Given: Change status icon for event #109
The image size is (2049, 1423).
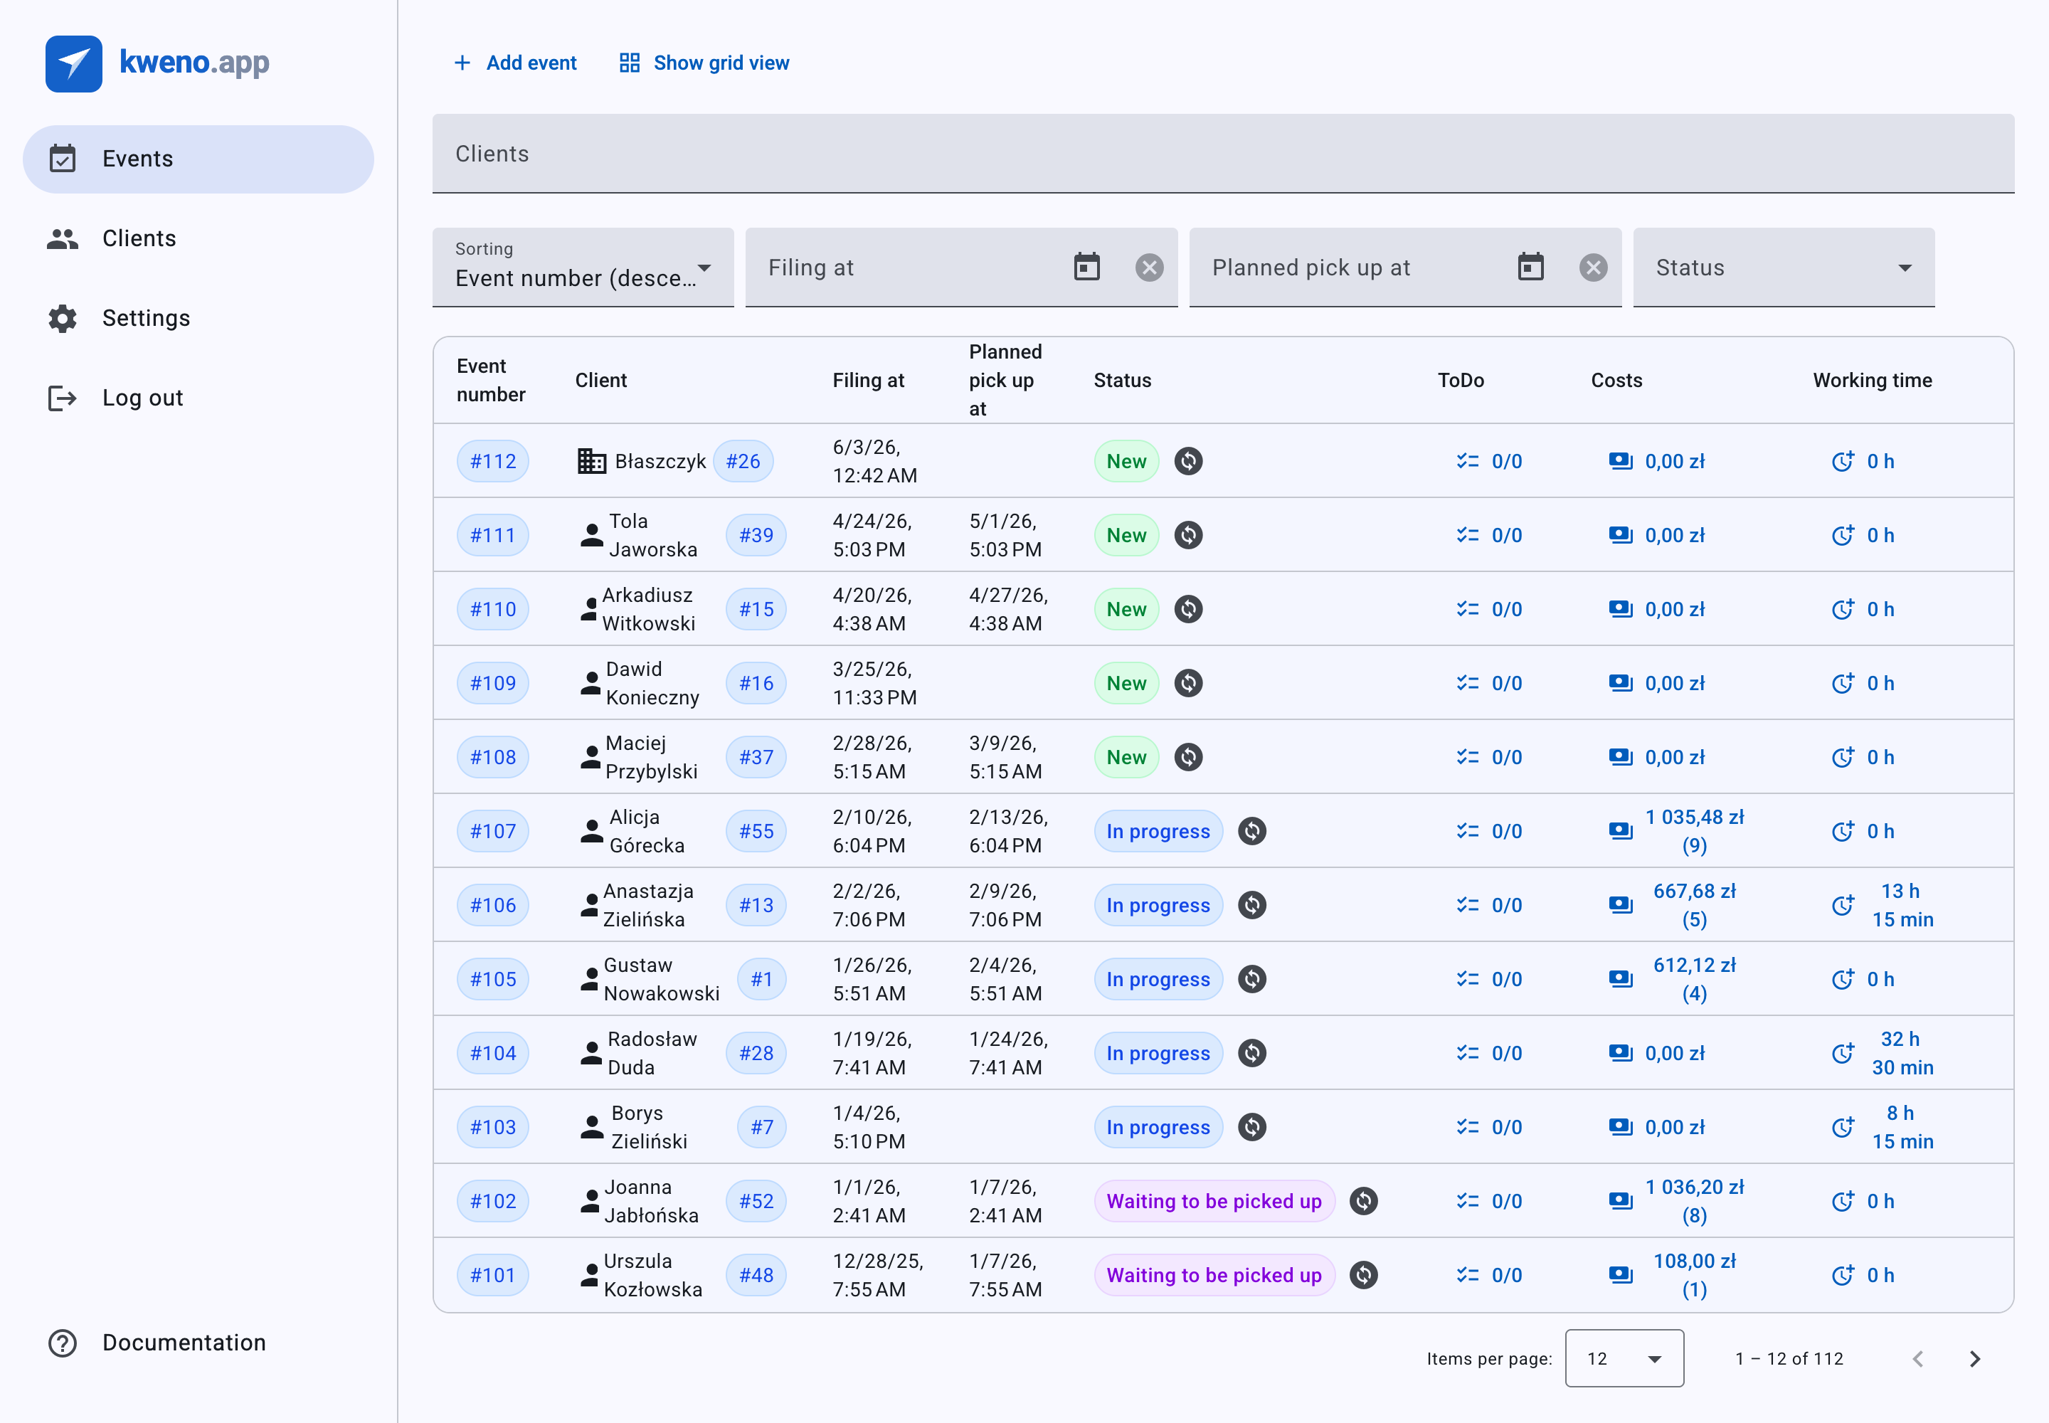Looking at the screenshot, I should click(1187, 683).
